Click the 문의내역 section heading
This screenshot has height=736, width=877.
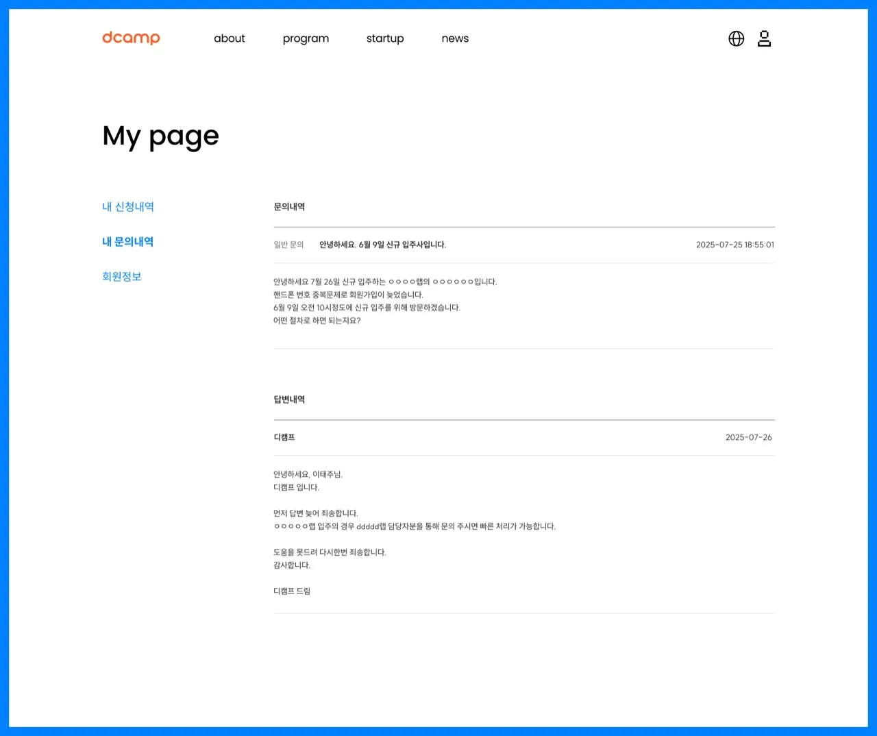(x=289, y=207)
